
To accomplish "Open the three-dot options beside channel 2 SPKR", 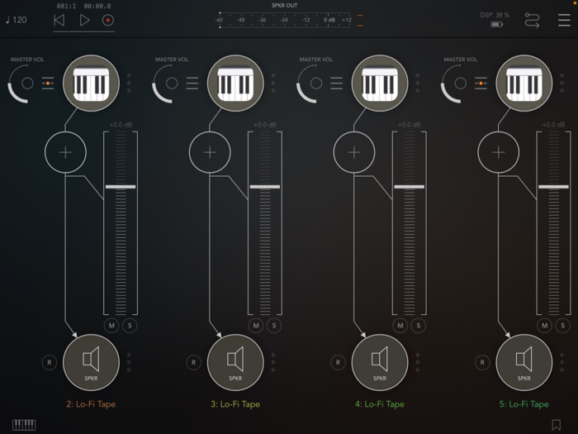I will [x=129, y=362].
